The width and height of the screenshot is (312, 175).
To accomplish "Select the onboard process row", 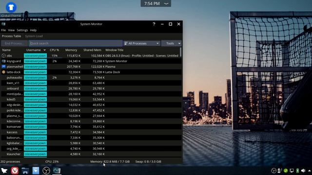I will coord(91,88).
